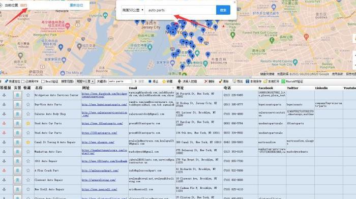The image size is (356, 199).
Task: Click the anchor icon for Manhattan Auto Care
Action: [4, 152]
